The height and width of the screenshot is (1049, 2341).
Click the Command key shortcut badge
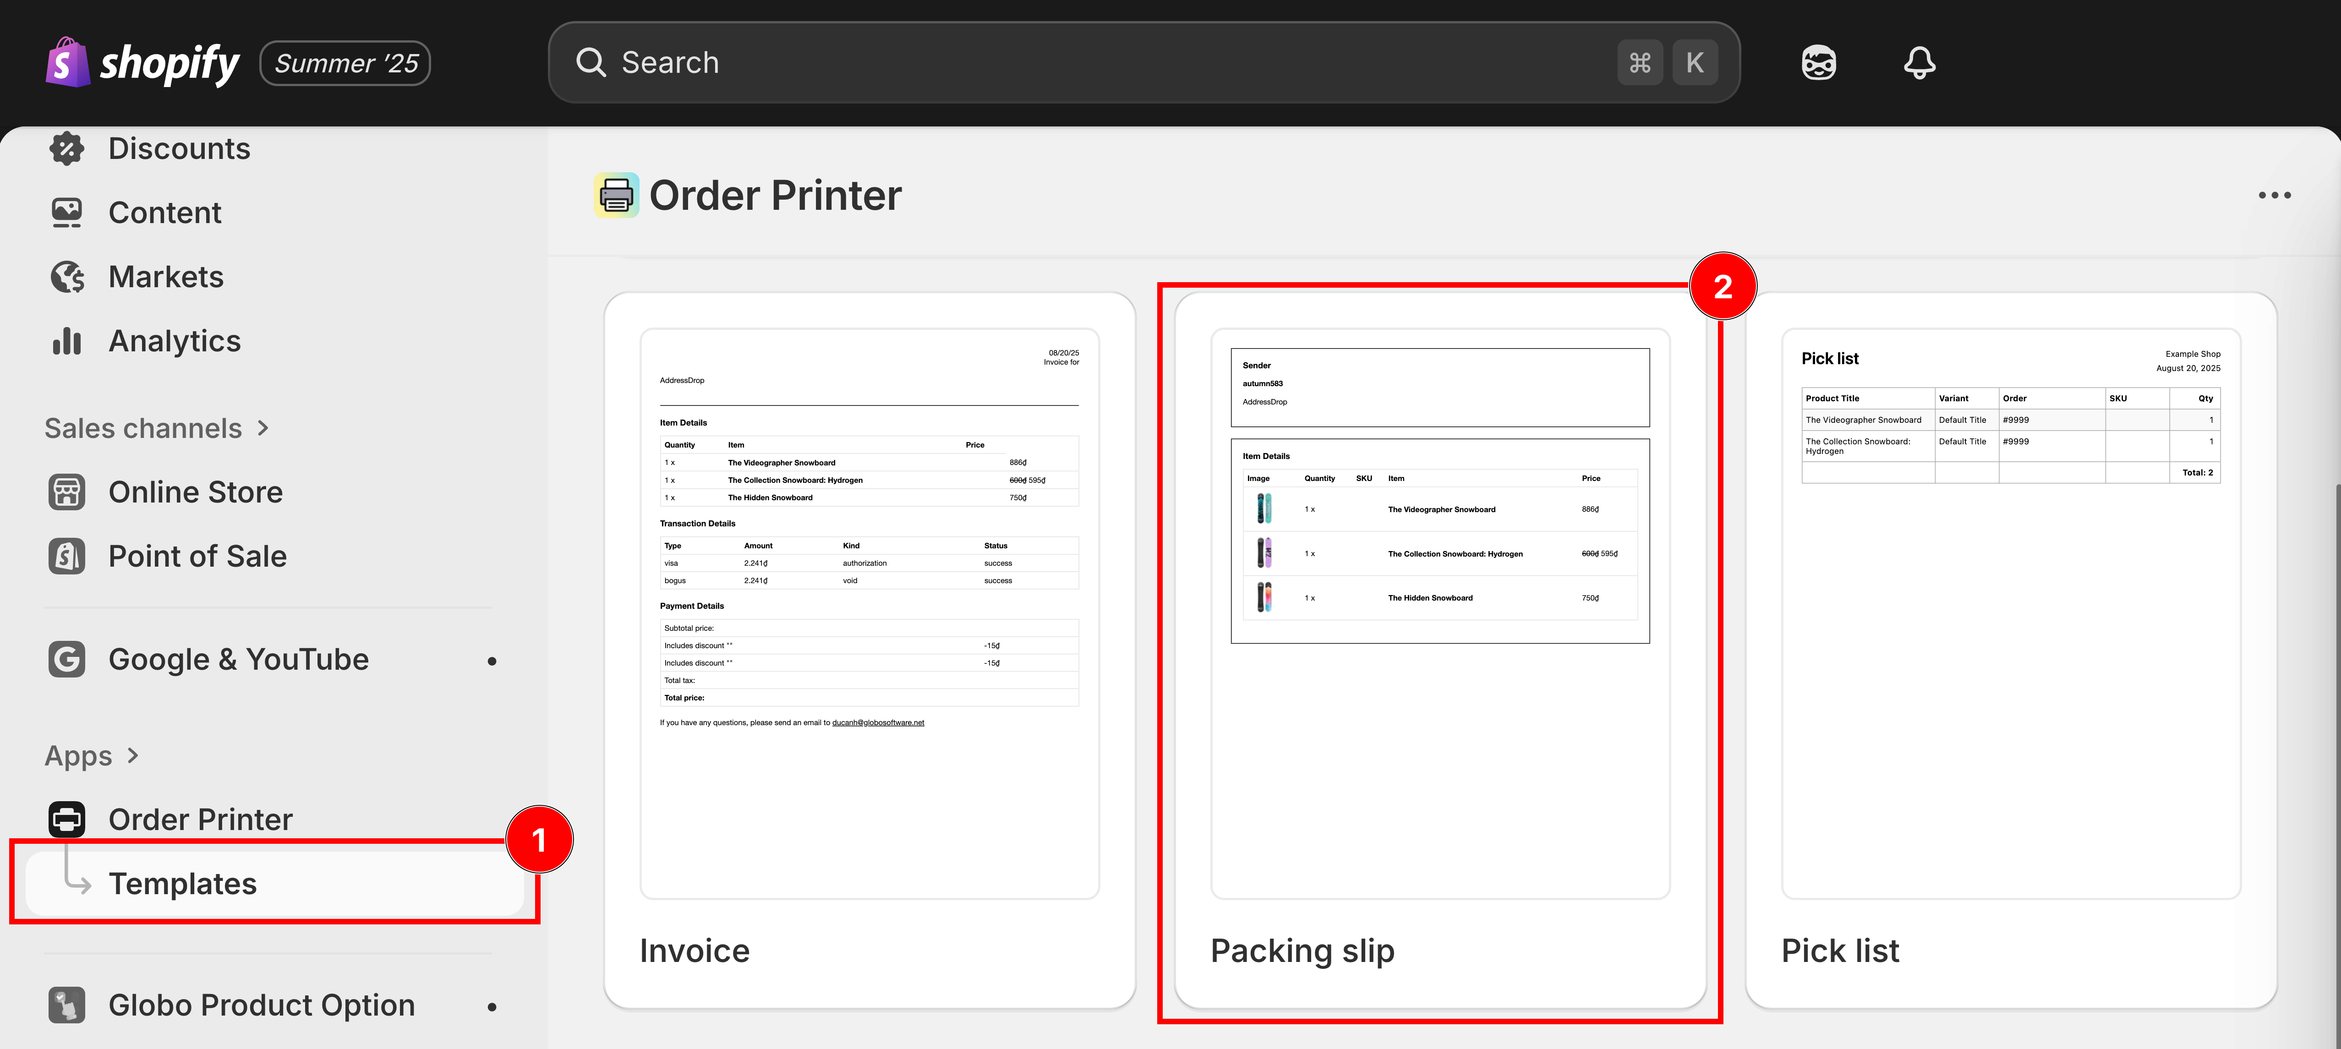click(x=1640, y=63)
